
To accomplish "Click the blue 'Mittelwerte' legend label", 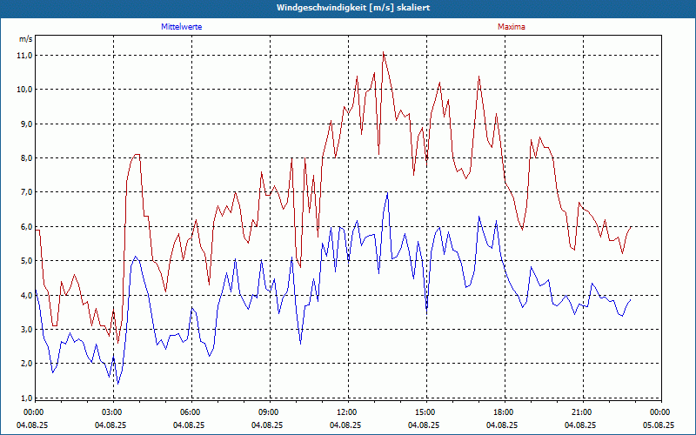I will (x=182, y=27).
